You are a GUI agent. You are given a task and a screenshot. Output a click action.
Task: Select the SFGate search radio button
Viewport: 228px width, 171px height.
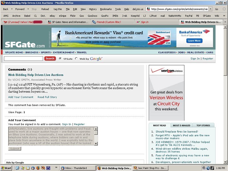(60, 58)
